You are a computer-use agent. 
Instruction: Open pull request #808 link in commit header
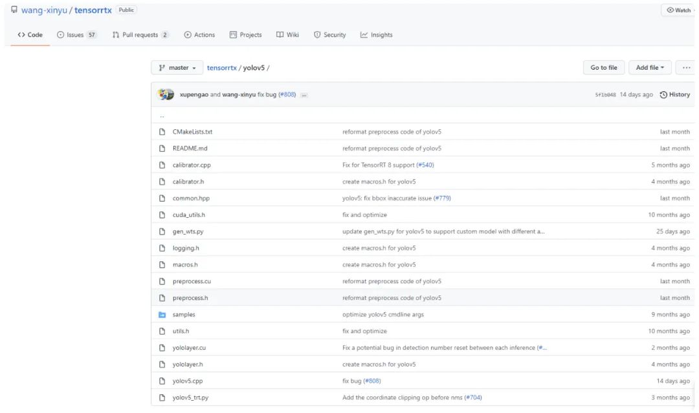point(287,95)
